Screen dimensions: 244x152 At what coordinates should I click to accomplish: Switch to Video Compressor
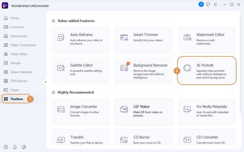coord(23,45)
